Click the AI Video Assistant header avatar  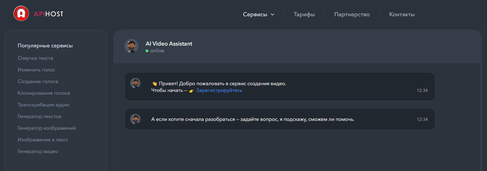(131, 46)
